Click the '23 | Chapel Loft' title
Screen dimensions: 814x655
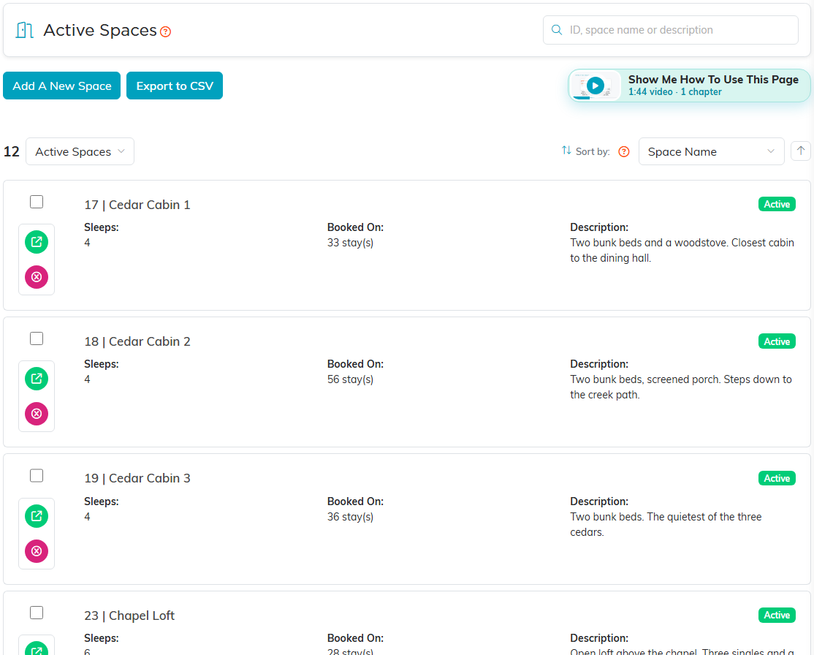pyautogui.click(x=129, y=616)
